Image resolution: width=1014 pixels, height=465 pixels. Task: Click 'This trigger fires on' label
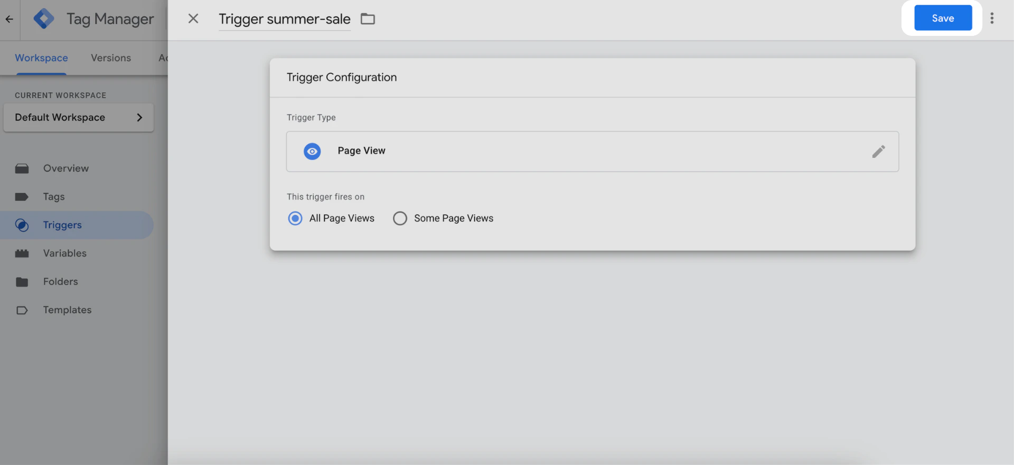(x=325, y=197)
